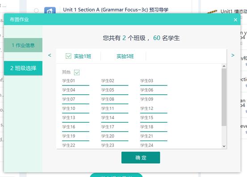247x177 pixels.
Task: Select student 学生01
Action: point(68,81)
